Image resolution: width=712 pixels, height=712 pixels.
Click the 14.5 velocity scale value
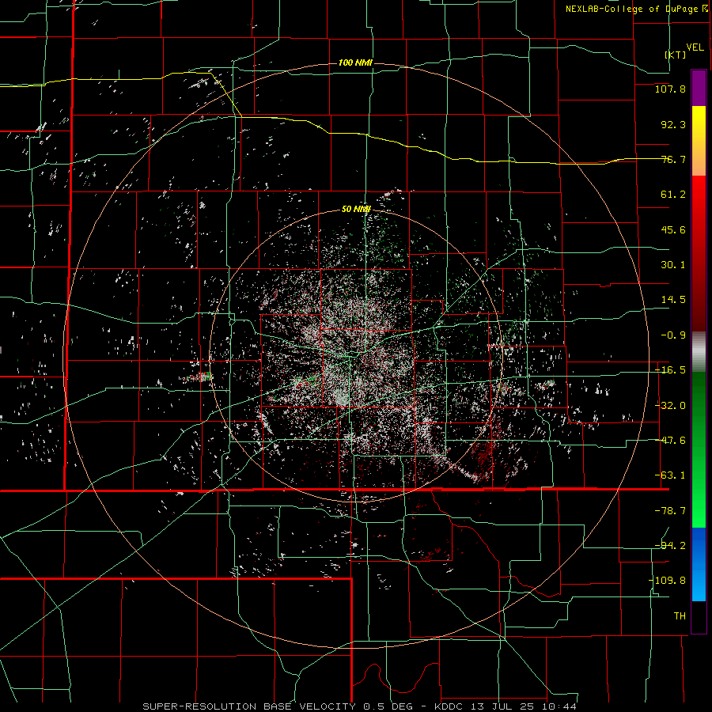pos(673,300)
